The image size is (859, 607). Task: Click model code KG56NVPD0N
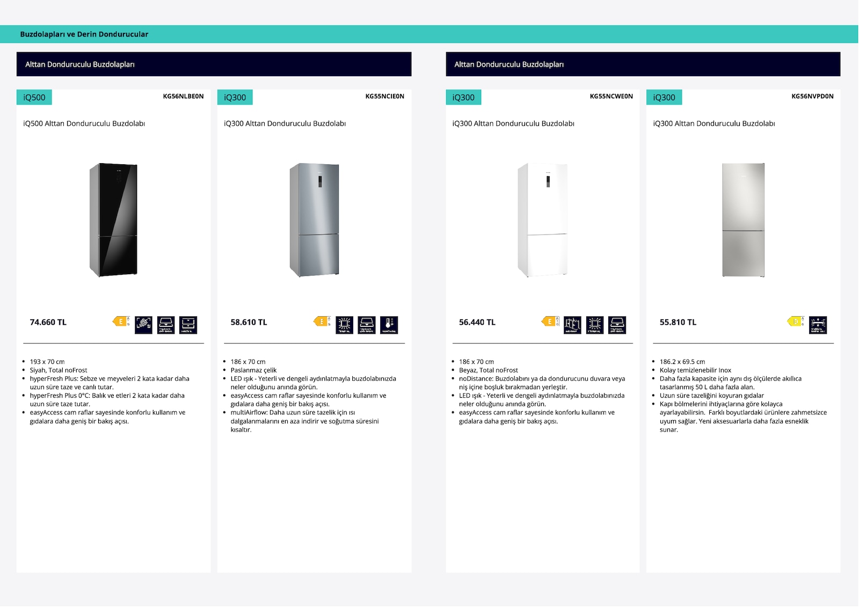click(x=813, y=97)
